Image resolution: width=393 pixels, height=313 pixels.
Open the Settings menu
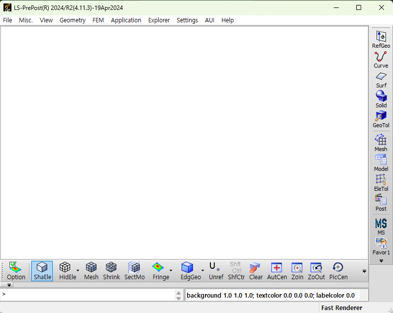click(x=187, y=20)
